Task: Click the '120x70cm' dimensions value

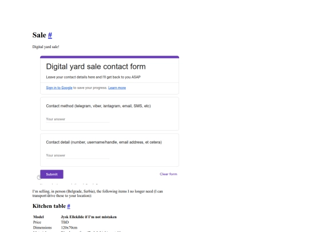Action: click(69, 227)
